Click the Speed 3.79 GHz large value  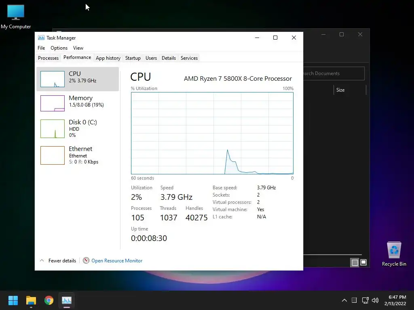[x=176, y=197]
